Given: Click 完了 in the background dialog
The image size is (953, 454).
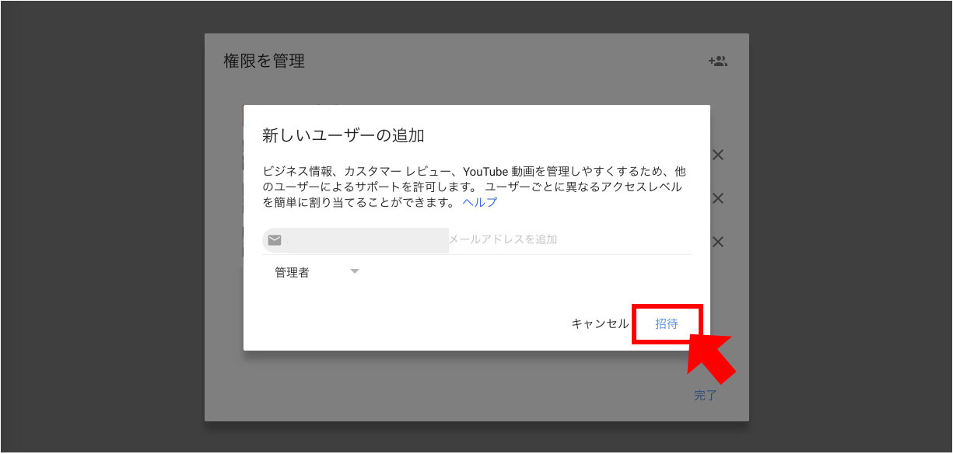Looking at the screenshot, I should pos(705,395).
